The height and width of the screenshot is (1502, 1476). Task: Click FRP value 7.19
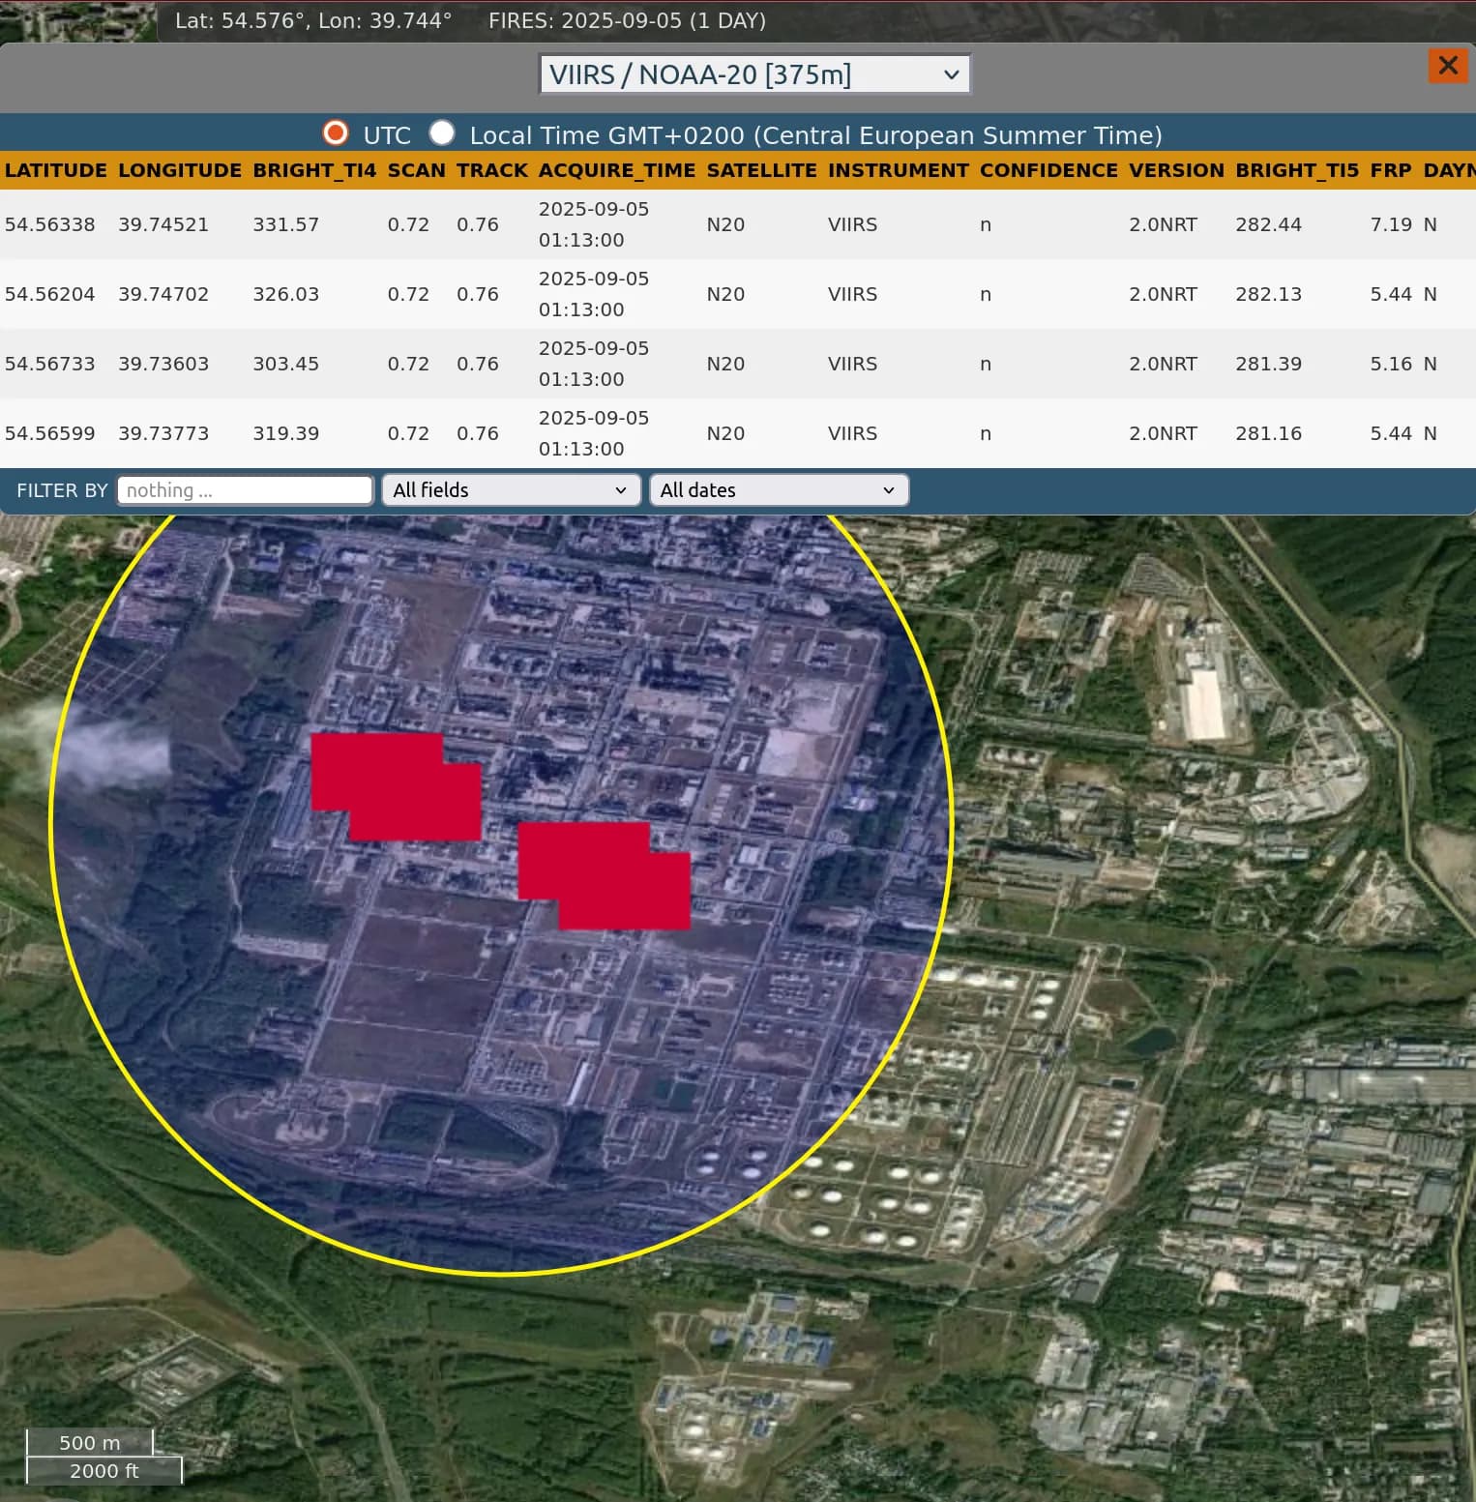[1391, 224]
